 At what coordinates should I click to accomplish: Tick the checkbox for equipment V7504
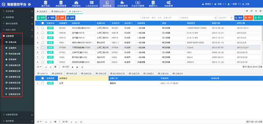[x=43, y=47]
